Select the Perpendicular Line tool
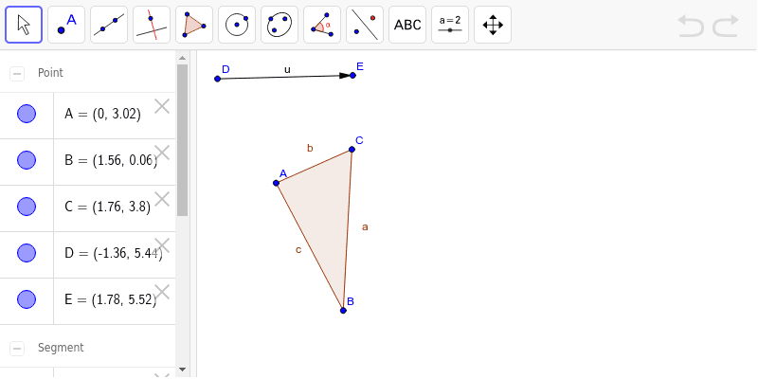The image size is (758, 379). pos(152,25)
